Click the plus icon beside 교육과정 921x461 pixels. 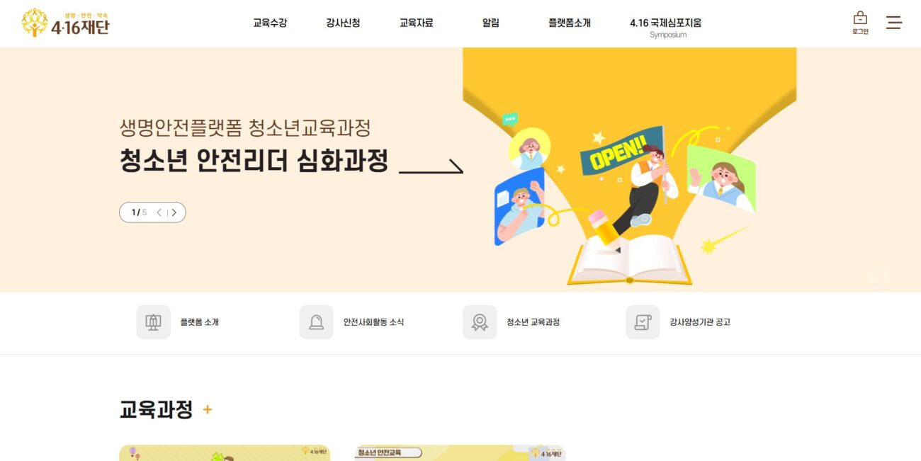coord(208,409)
